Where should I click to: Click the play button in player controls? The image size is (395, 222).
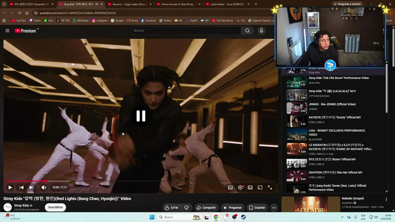click(x=10, y=187)
